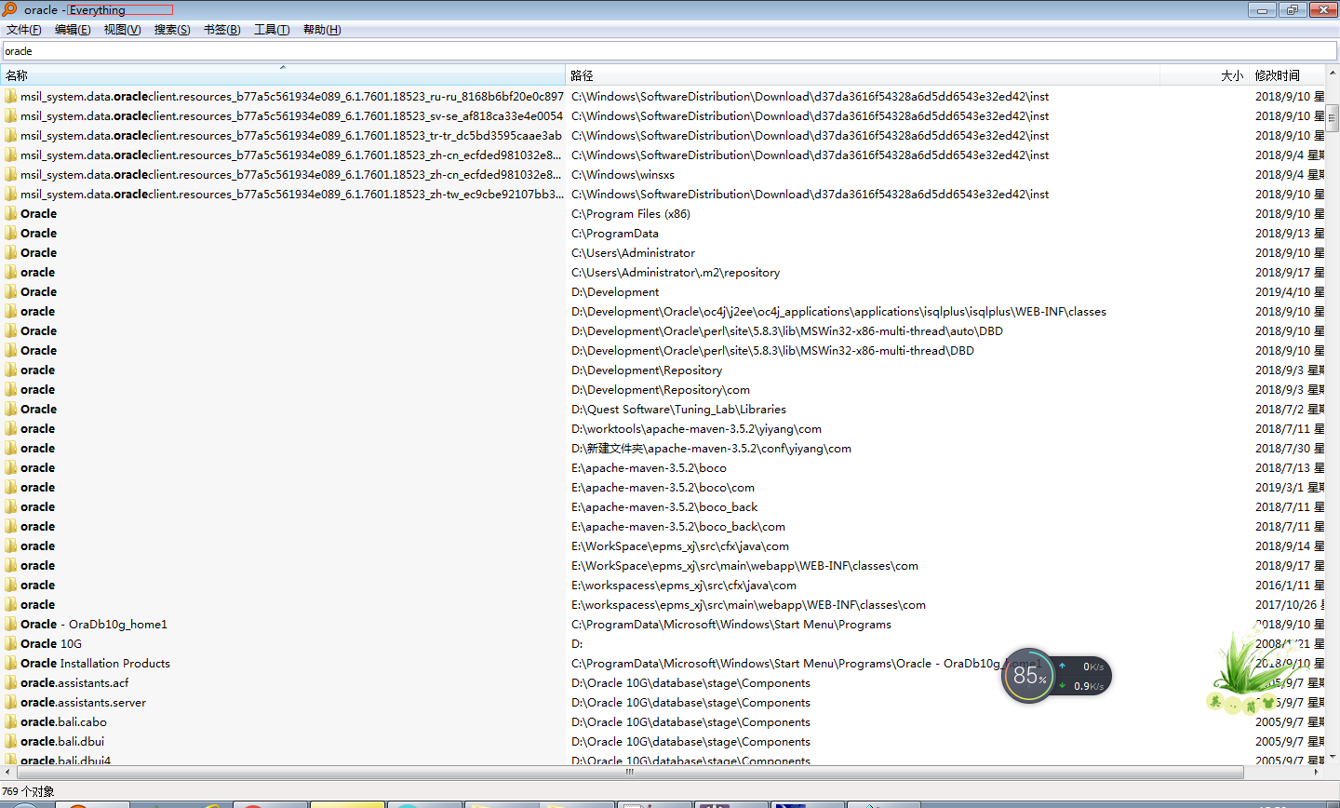Click the folder icon beside "oracle.bali.cabo"
This screenshot has height=808, width=1340.
click(10, 721)
